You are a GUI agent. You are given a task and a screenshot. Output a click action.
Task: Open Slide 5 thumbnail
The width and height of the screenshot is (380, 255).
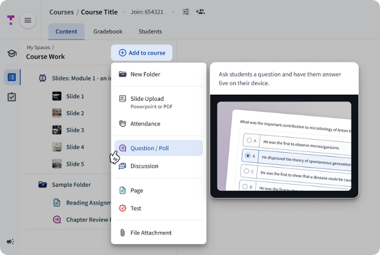(57, 164)
